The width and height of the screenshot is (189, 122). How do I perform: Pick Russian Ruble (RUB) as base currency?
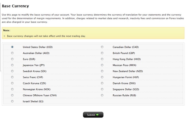click(x=102, y=95)
